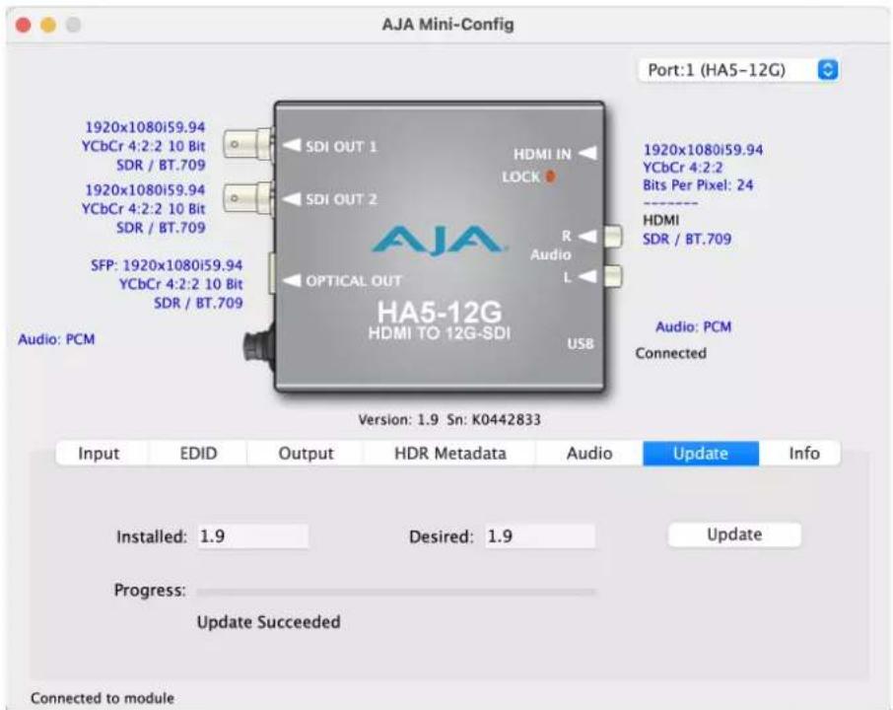Open the Info tab
Viewport: 893px width, 710px height.
(804, 454)
